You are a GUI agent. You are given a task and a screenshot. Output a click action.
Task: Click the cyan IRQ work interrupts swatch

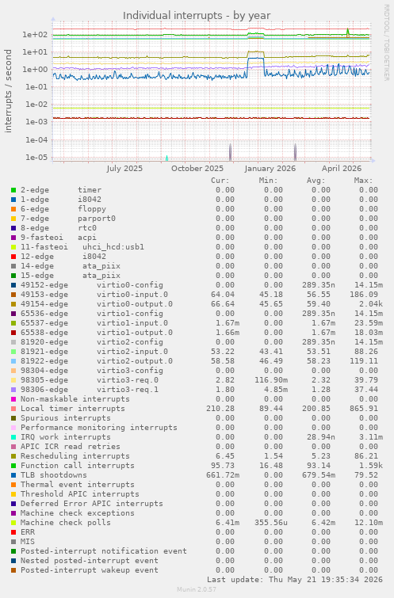13,437
